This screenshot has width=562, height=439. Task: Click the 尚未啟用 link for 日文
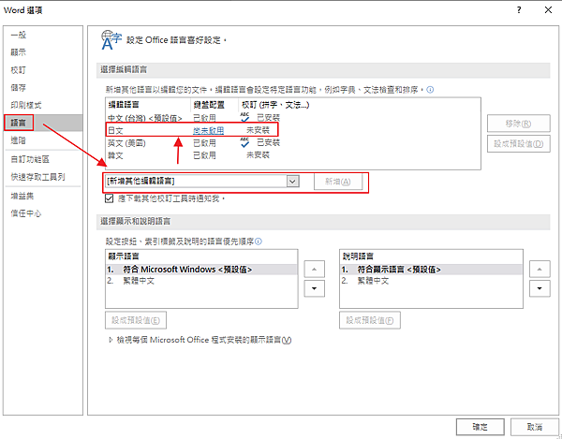[209, 131]
